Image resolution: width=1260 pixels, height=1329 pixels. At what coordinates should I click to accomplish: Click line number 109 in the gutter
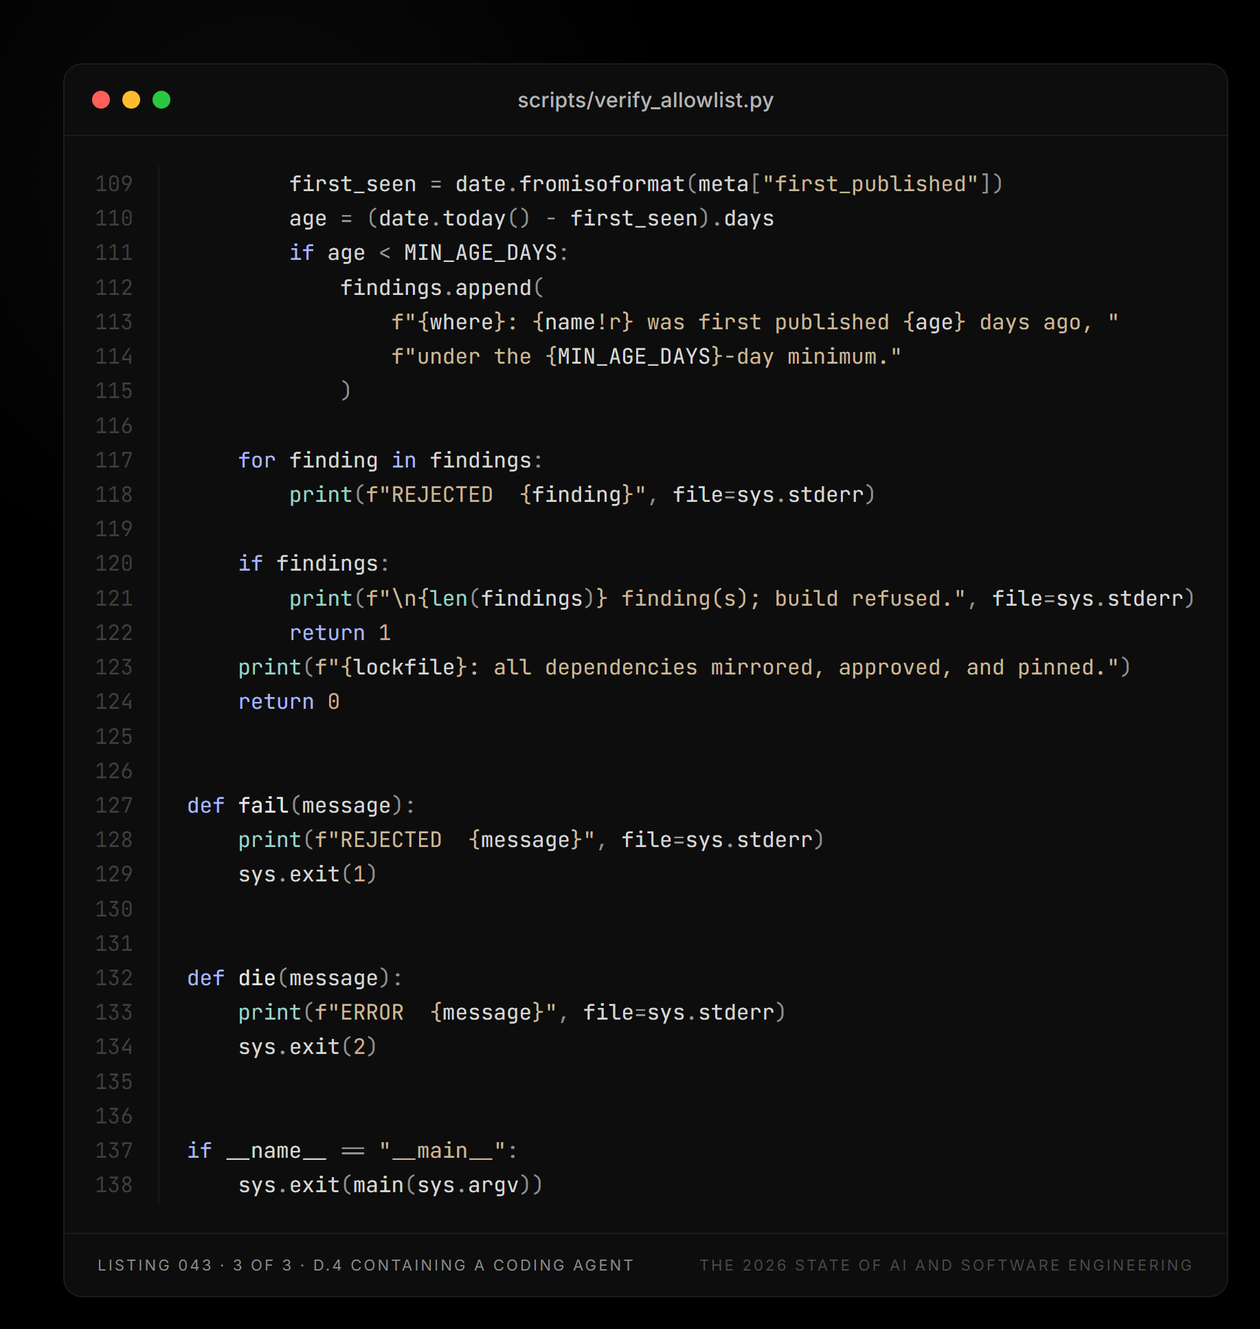coord(114,184)
